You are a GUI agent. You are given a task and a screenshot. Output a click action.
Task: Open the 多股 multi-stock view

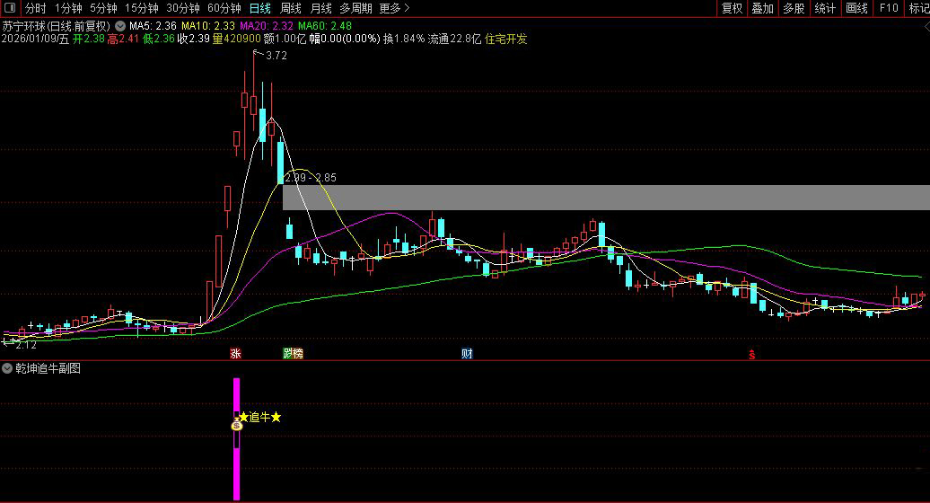(794, 8)
